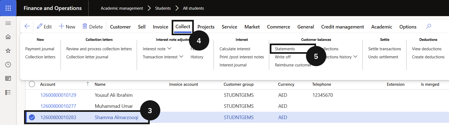
Task: Open account 12600800010129
Action: tap(58, 95)
